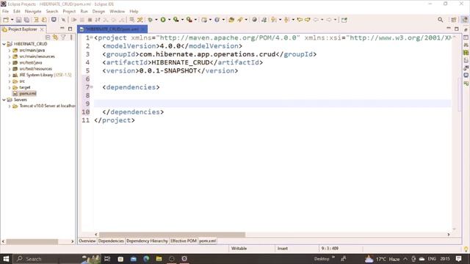This screenshot has width=470, height=264.
Task: Expand the src/main/java folder
Action: (x=10, y=51)
